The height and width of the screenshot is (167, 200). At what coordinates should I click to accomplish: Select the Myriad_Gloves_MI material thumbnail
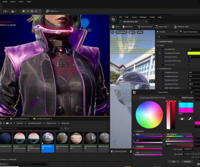[x=62, y=142]
